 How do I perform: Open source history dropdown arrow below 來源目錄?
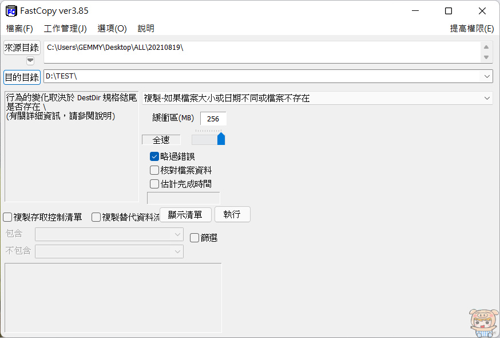point(30,60)
